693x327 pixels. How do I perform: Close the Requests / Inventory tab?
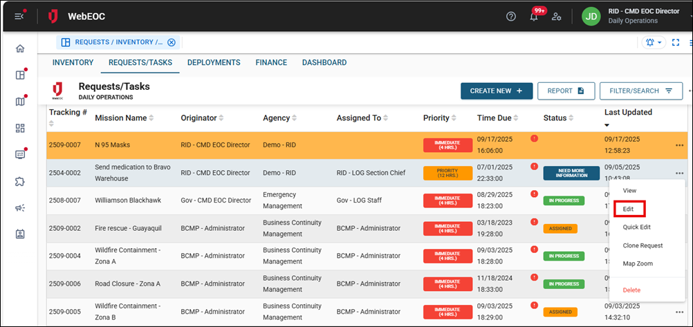tap(172, 42)
